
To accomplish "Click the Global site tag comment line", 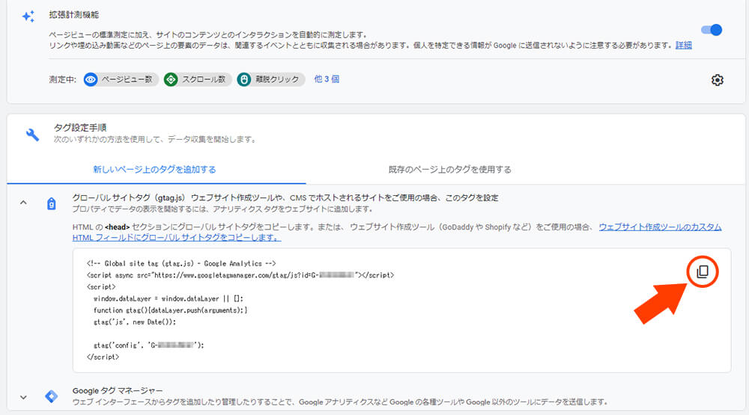I will [x=181, y=263].
